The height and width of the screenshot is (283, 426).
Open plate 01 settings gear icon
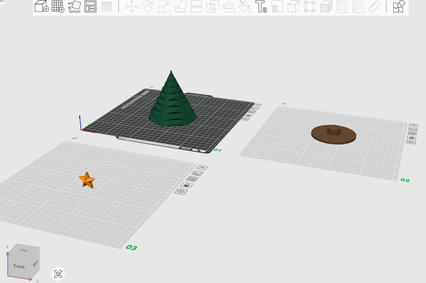pos(245,119)
